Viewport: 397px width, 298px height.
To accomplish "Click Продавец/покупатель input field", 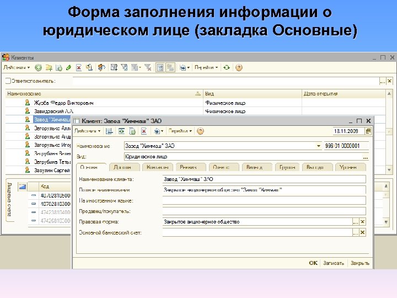I will click(x=264, y=211).
